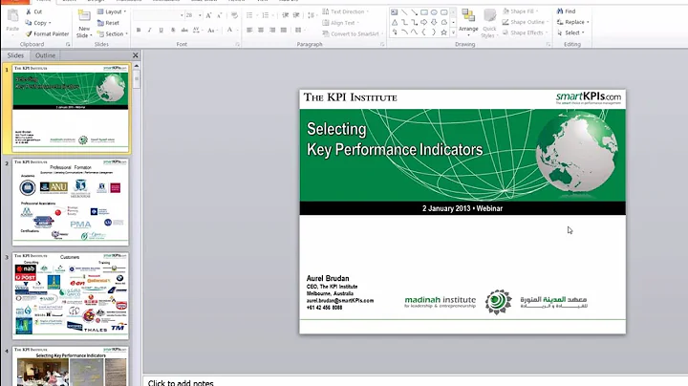Open the Bullets list dropdown

pos(256,15)
